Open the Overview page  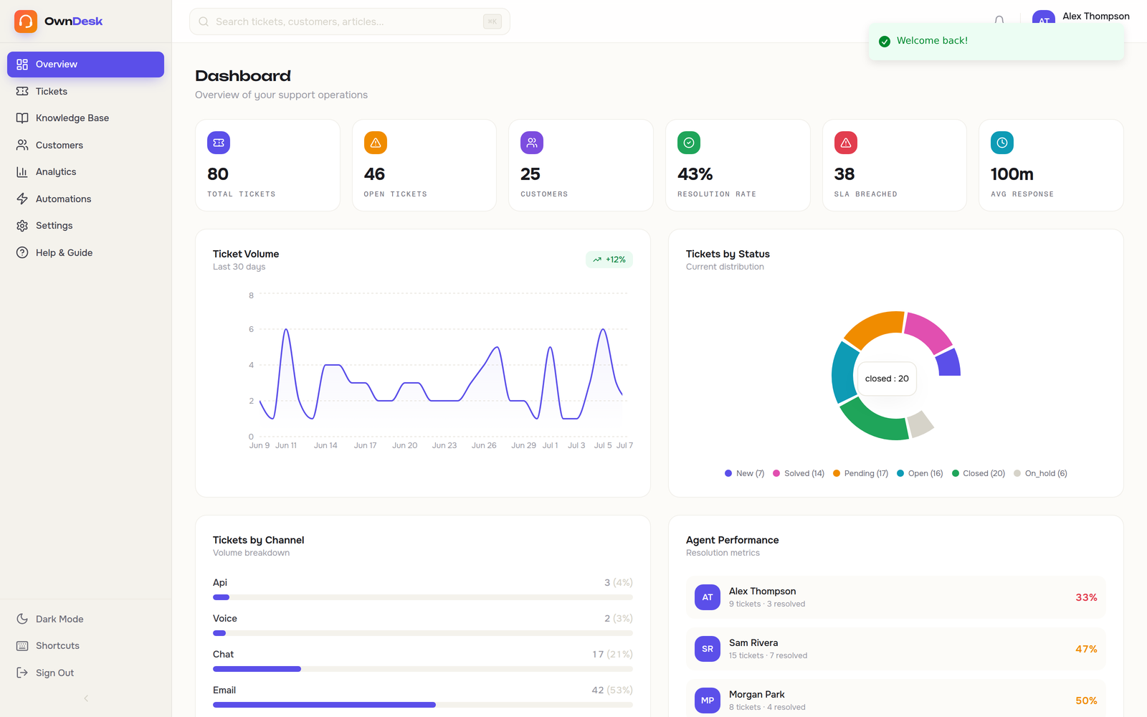tap(85, 65)
